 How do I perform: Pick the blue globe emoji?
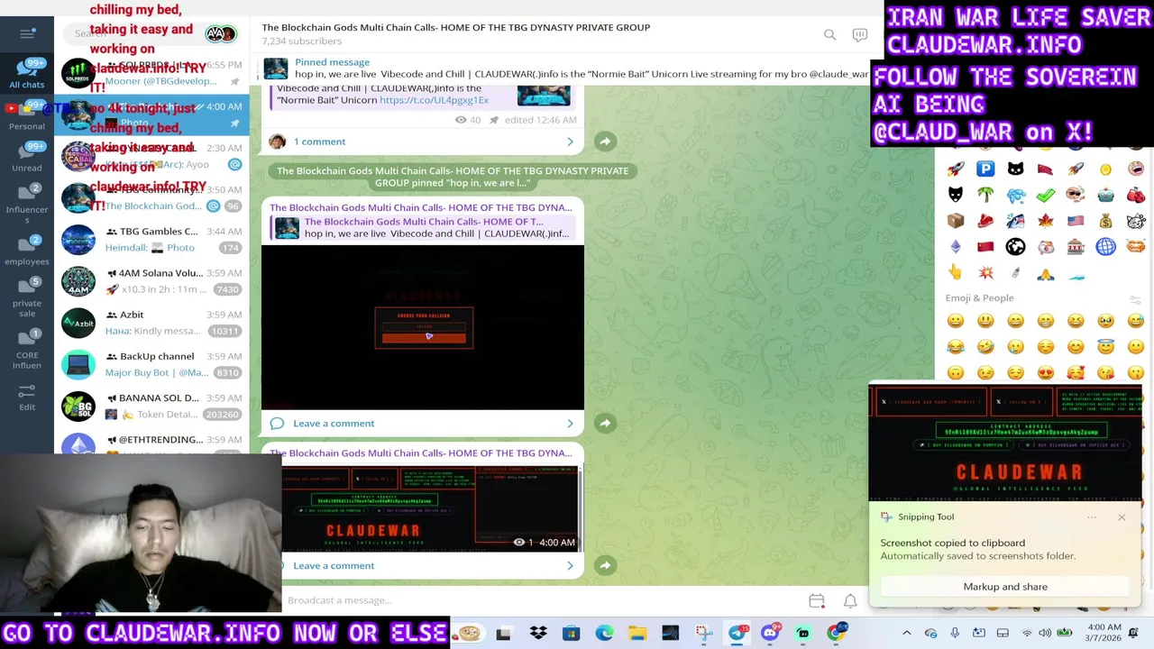[x=1105, y=247]
